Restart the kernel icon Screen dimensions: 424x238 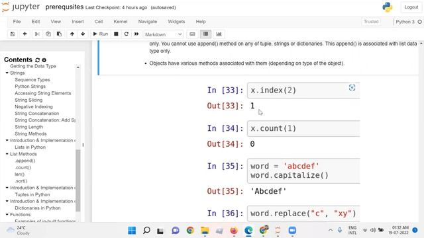[x=127, y=34]
